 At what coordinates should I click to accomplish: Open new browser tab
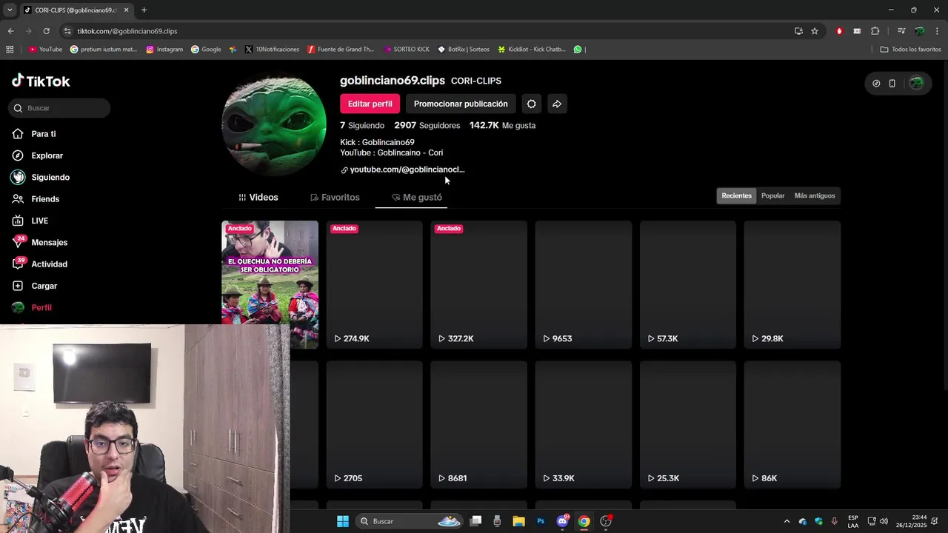tap(144, 10)
